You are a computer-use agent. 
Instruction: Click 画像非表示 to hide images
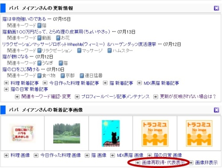coord(206,163)
